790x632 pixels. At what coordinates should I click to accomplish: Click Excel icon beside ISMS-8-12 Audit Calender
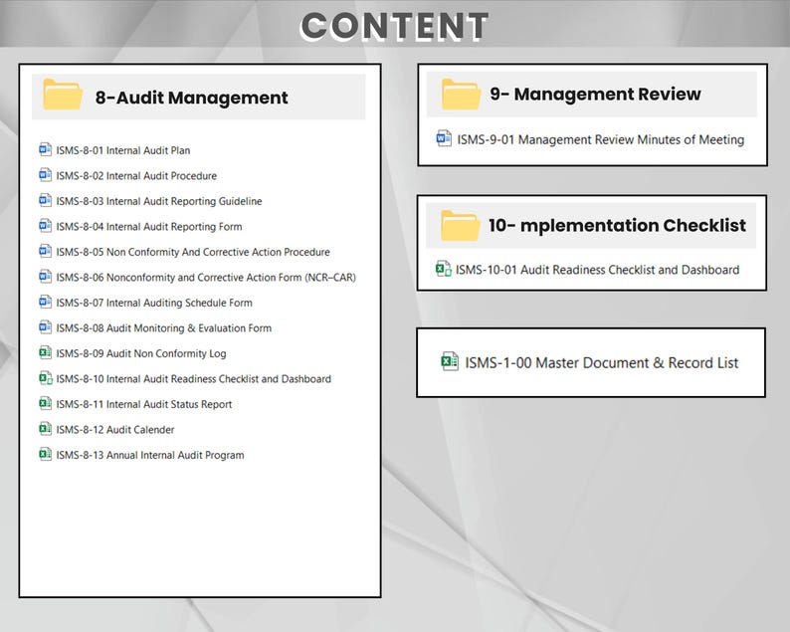(46, 428)
